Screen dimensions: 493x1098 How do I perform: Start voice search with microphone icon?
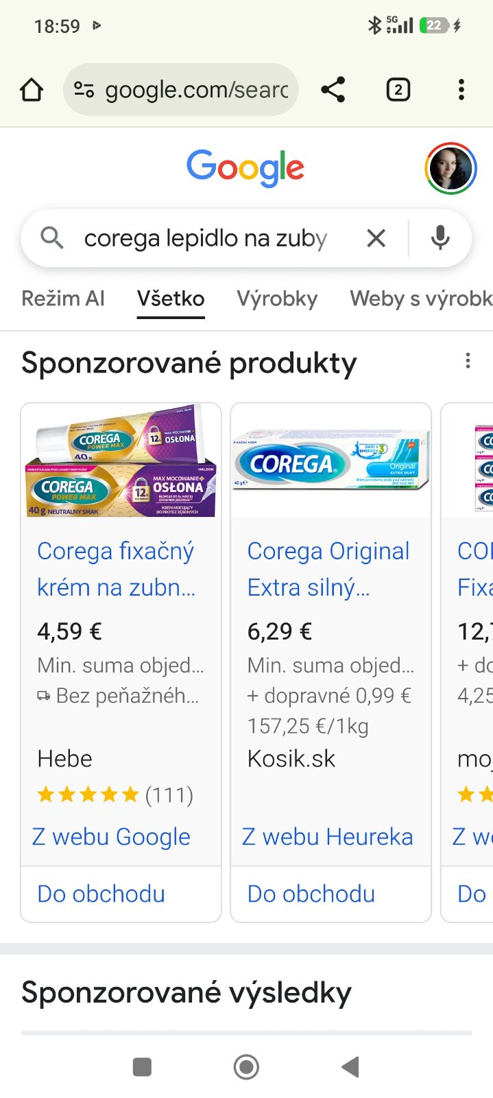click(x=440, y=238)
